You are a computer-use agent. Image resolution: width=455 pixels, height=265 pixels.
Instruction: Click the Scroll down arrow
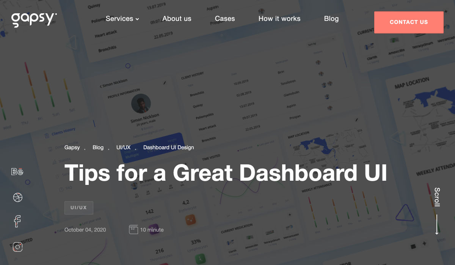coord(437,224)
